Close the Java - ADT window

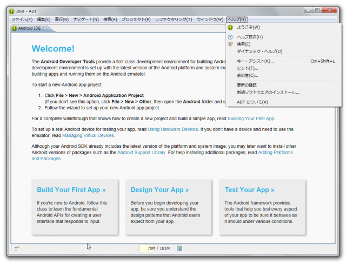point(329,10)
